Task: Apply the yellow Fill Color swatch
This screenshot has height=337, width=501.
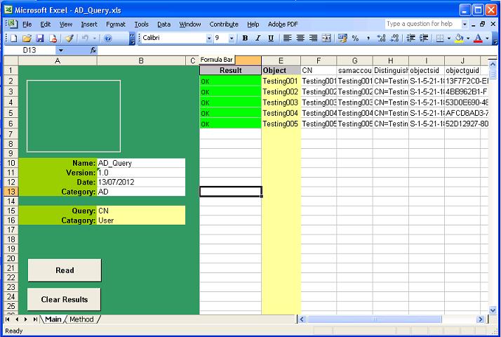Action: click(x=458, y=38)
